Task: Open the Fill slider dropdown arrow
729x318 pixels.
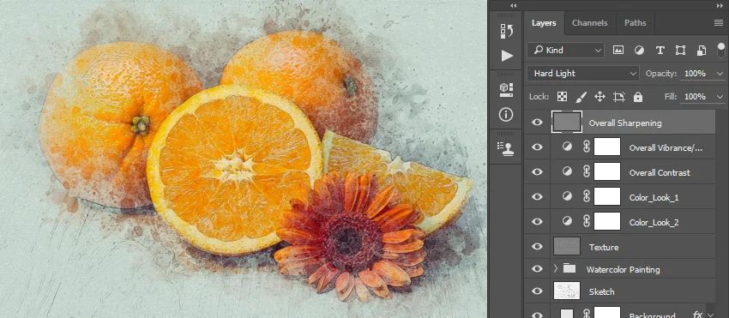Action: 720,97
